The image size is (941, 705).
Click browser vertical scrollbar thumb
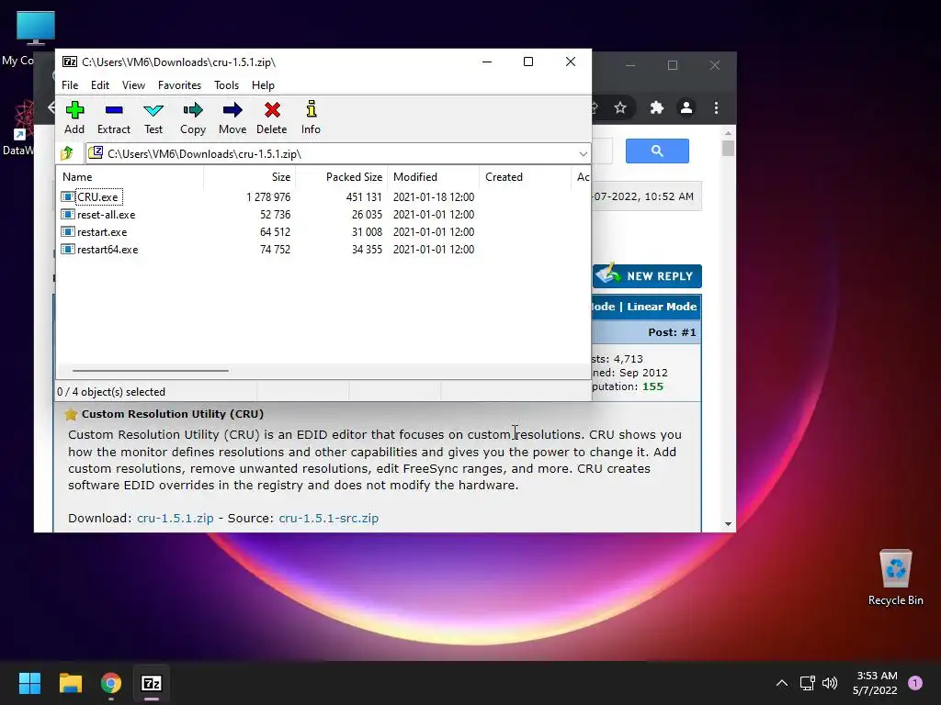click(728, 148)
